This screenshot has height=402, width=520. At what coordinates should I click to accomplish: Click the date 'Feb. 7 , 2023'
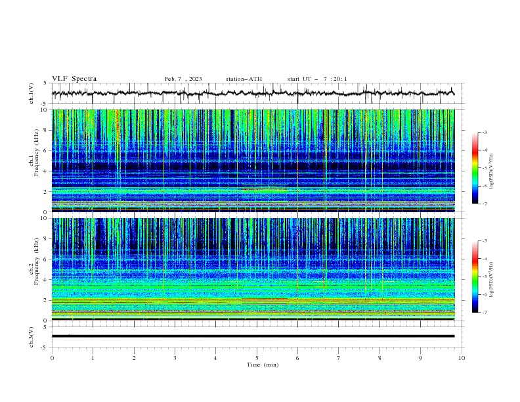click(x=183, y=79)
